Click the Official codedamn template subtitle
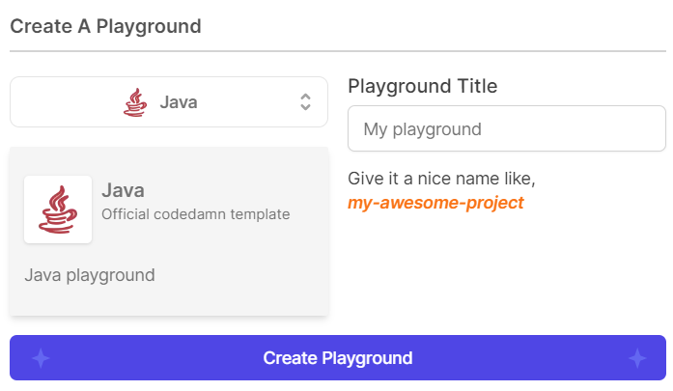This screenshot has width=673, height=391. pos(196,213)
